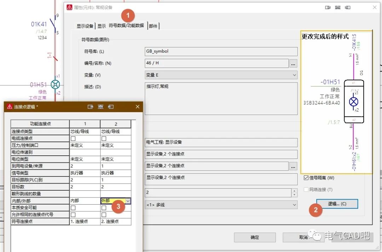Toggle 信号隔离 (W) checkbox

coord(306,178)
